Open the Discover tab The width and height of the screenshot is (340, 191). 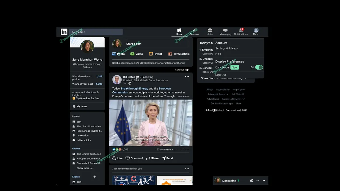click(x=194, y=32)
